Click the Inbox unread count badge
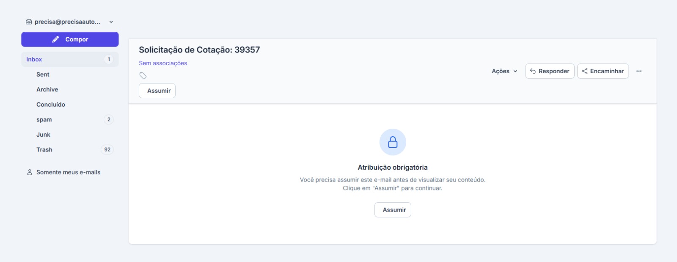 109,60
